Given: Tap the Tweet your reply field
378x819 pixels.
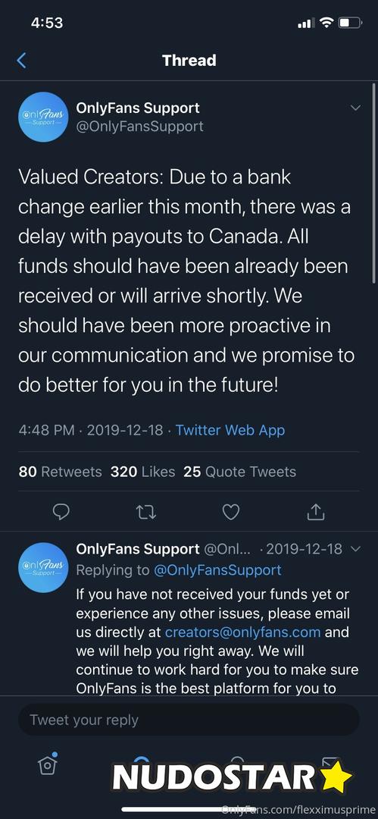Looking at the screenshot, I should [189, 720].
